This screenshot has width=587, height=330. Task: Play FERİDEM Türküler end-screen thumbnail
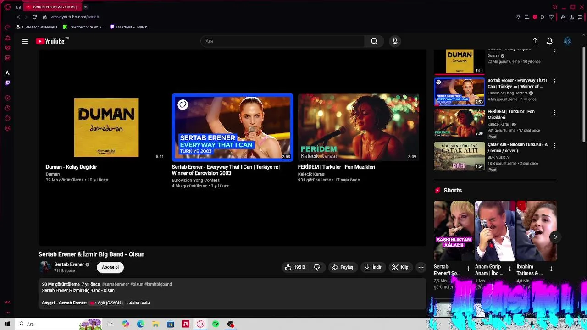358,127
